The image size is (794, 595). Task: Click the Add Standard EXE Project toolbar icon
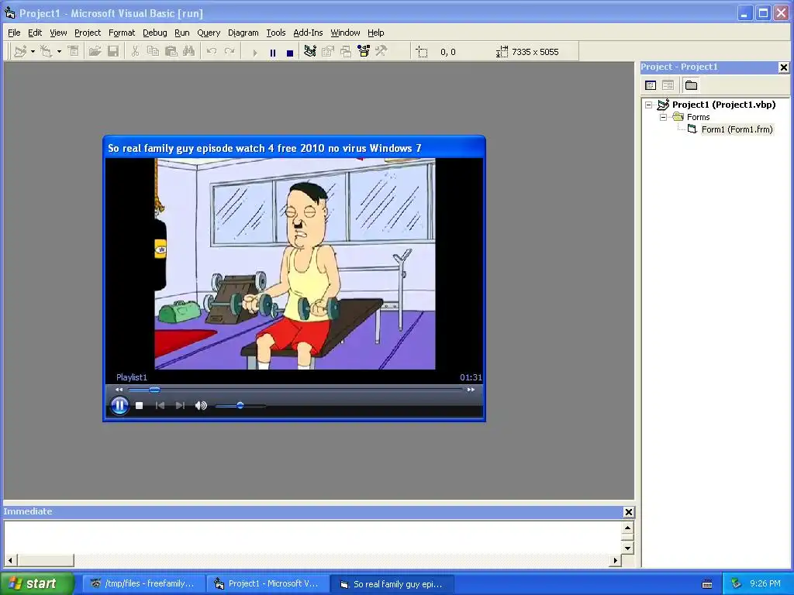pyautogui.click(x=20, y=52)
